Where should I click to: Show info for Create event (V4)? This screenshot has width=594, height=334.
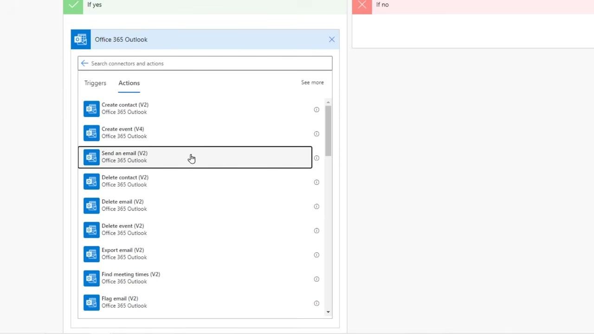[x=316, y=134]
